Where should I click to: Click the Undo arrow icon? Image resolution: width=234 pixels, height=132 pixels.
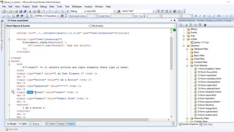pyautogui.click(x=44, y=11)
